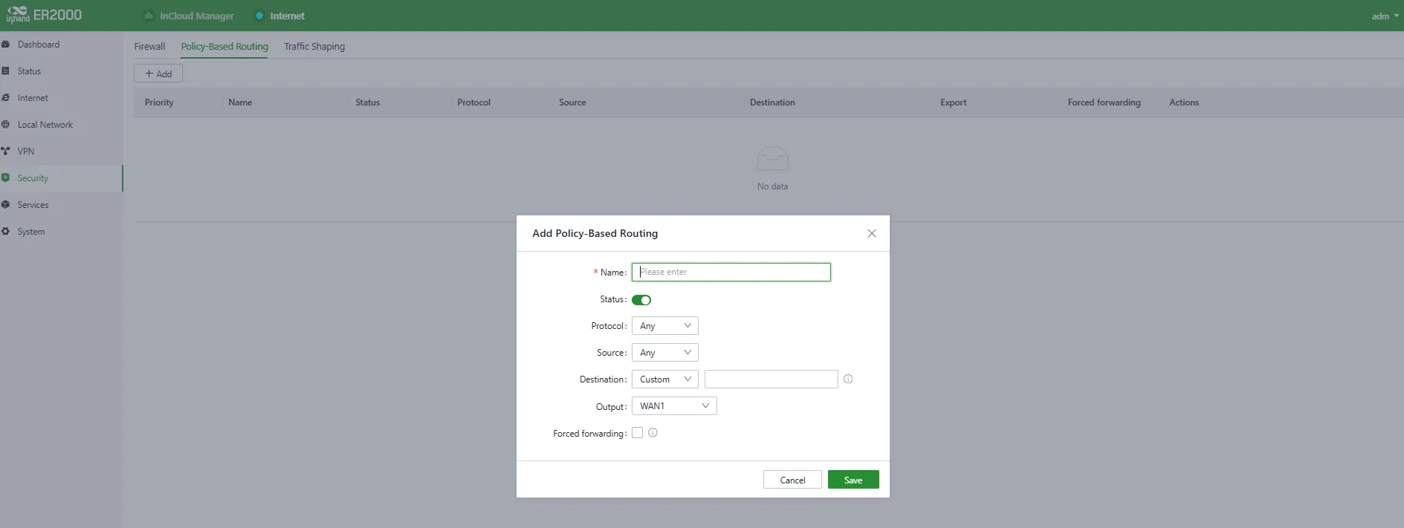Click the Internet label in header
This screenshot has height=528, width=1404.
point(287,16)
